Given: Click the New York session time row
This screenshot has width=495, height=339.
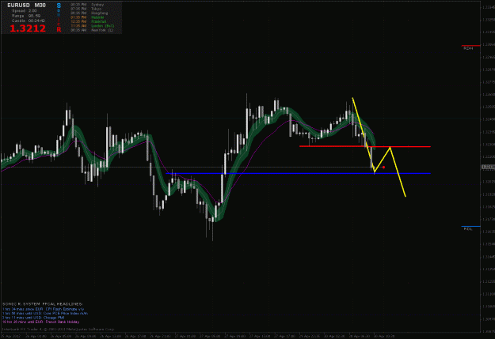Looking at the screenshot, I should 92,30.
